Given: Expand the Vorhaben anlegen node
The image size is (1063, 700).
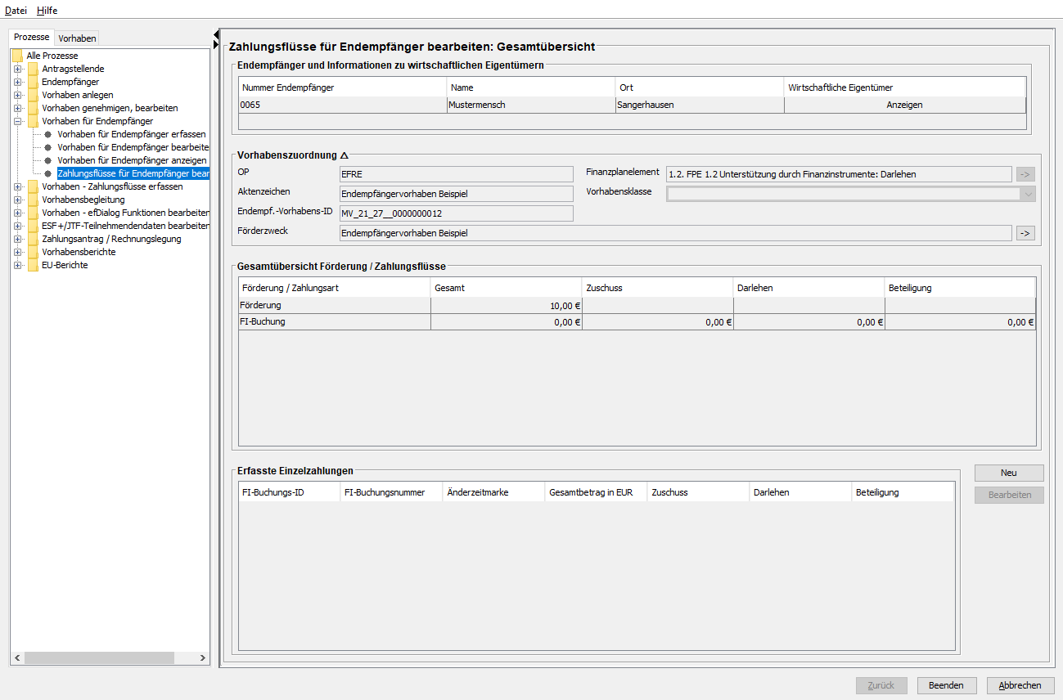Looking at the screenshot, I should click(x=18, y=95).
